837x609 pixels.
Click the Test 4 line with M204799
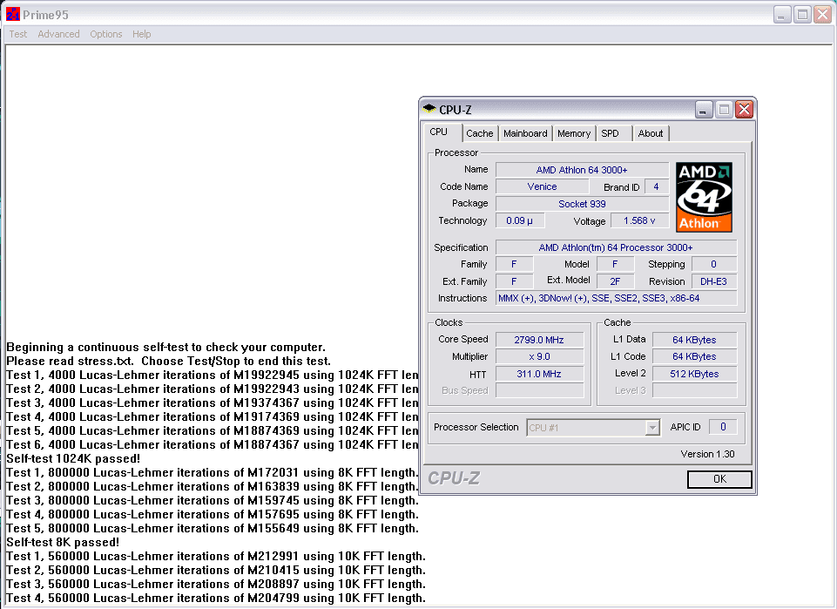(216, 599)
